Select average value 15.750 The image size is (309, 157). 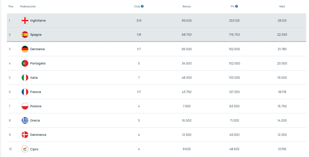click(282, 106)
